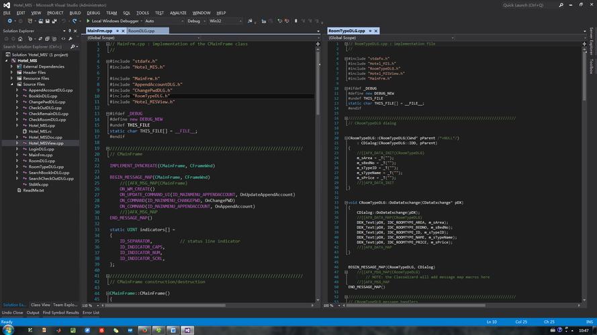Collapse DoDataExchange function outline in right editor
The image size is (597, 335).
click(346, 203)
